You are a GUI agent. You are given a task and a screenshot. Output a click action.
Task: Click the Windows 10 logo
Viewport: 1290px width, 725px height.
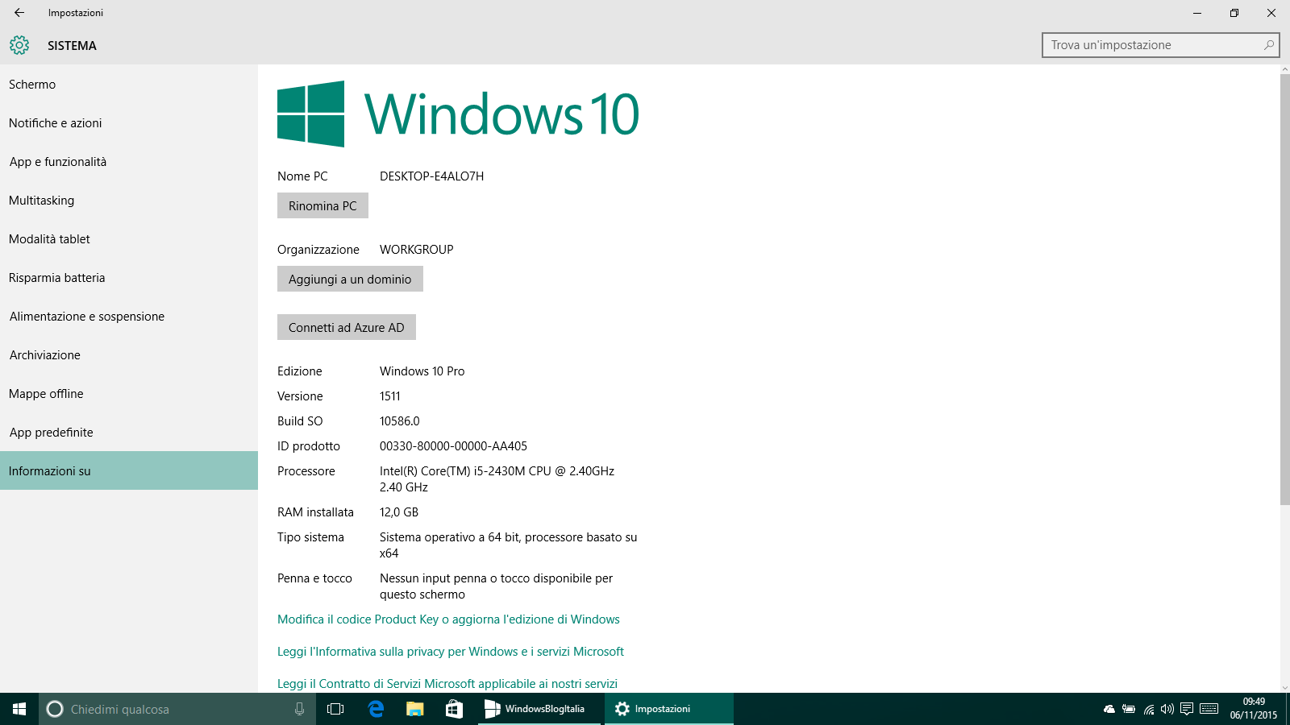tap(458, 114)
